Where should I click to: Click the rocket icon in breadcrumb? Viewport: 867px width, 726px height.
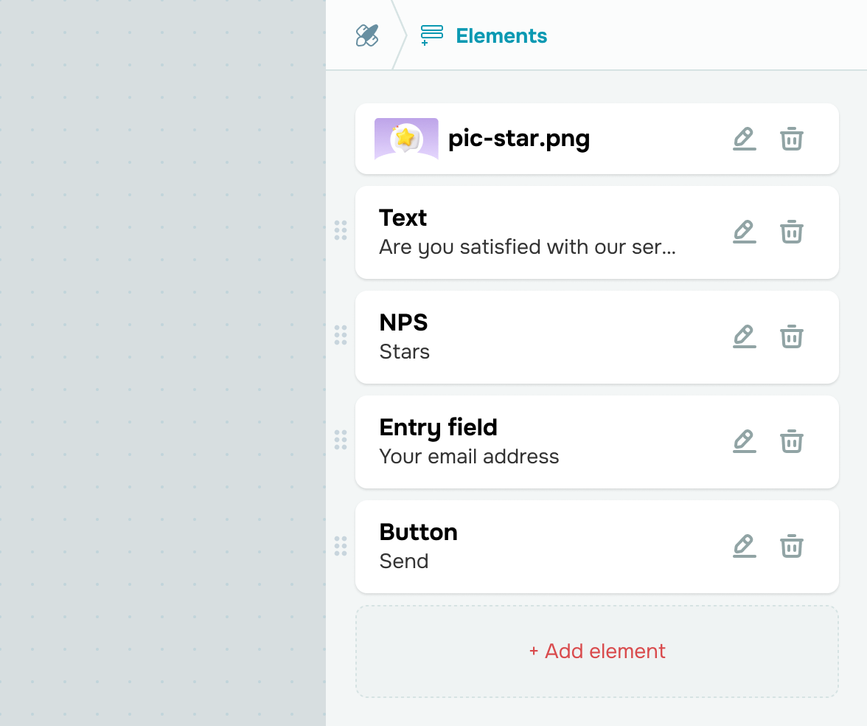point(367,35)
